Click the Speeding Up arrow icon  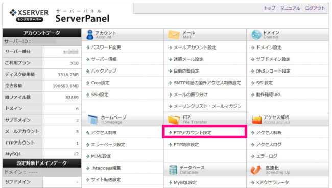(x=256, y=170)
